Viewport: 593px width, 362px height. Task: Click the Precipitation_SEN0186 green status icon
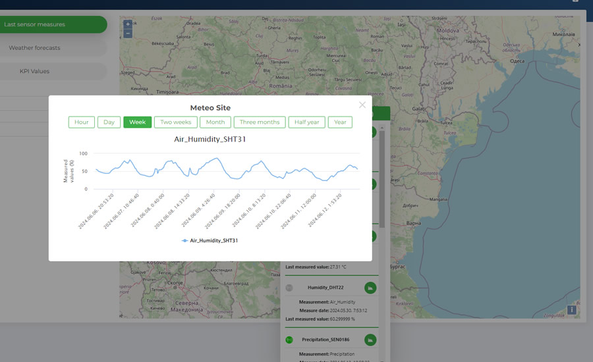coord(289,340)
